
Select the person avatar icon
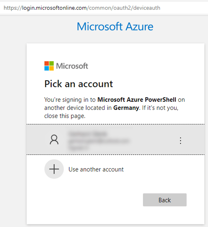[54, 139]
